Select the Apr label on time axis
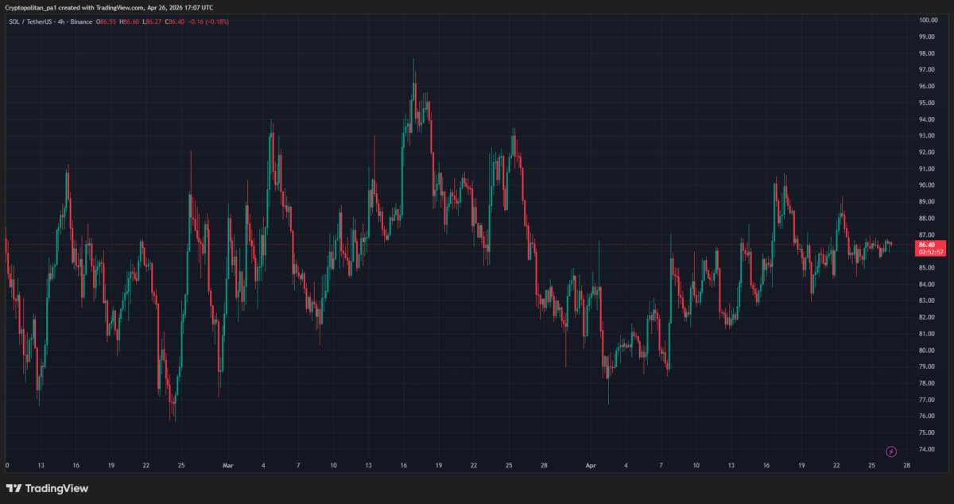 pos(590,465)
